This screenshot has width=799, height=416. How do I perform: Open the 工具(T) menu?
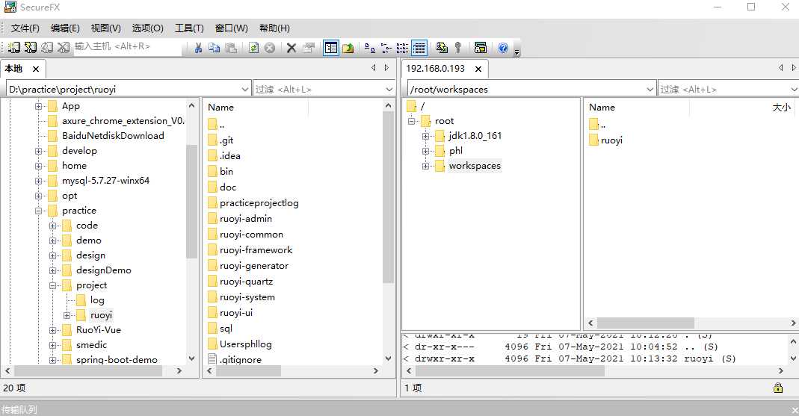click(189, 28)
